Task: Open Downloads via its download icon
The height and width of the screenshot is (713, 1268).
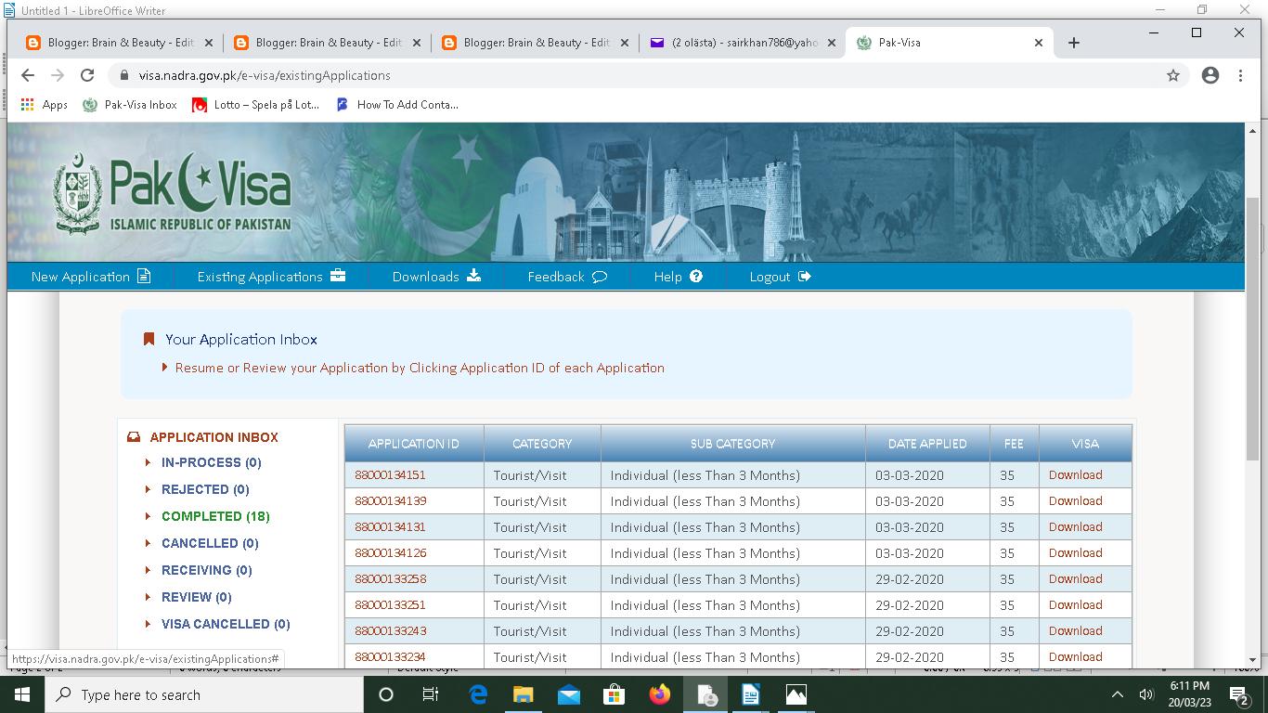Action: tap(474, 276)
